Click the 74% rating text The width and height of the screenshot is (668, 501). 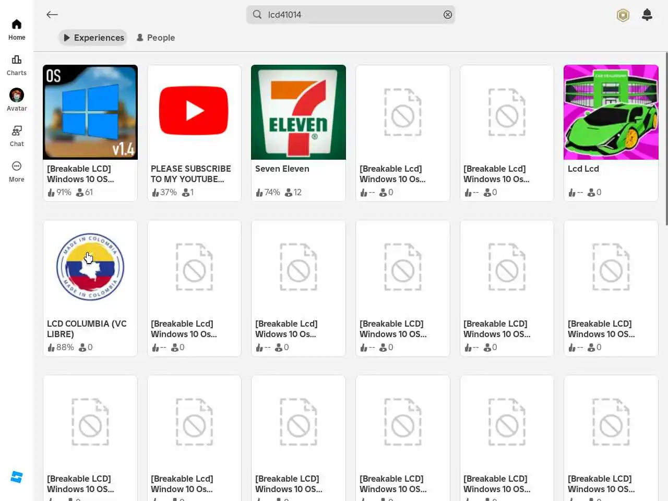[272, 192]
